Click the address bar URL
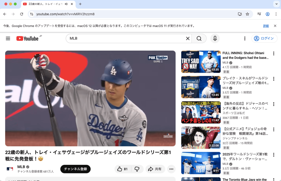This screenshot has height=181, width=281. coord(65,14)
